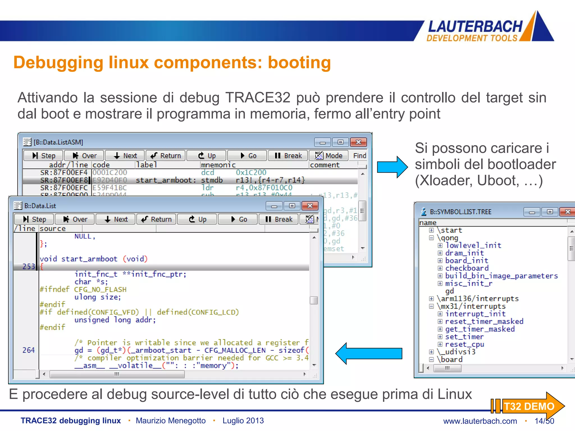Click Up in the B::Data.List window
The image size is (575, 431).
pos(197,219)
